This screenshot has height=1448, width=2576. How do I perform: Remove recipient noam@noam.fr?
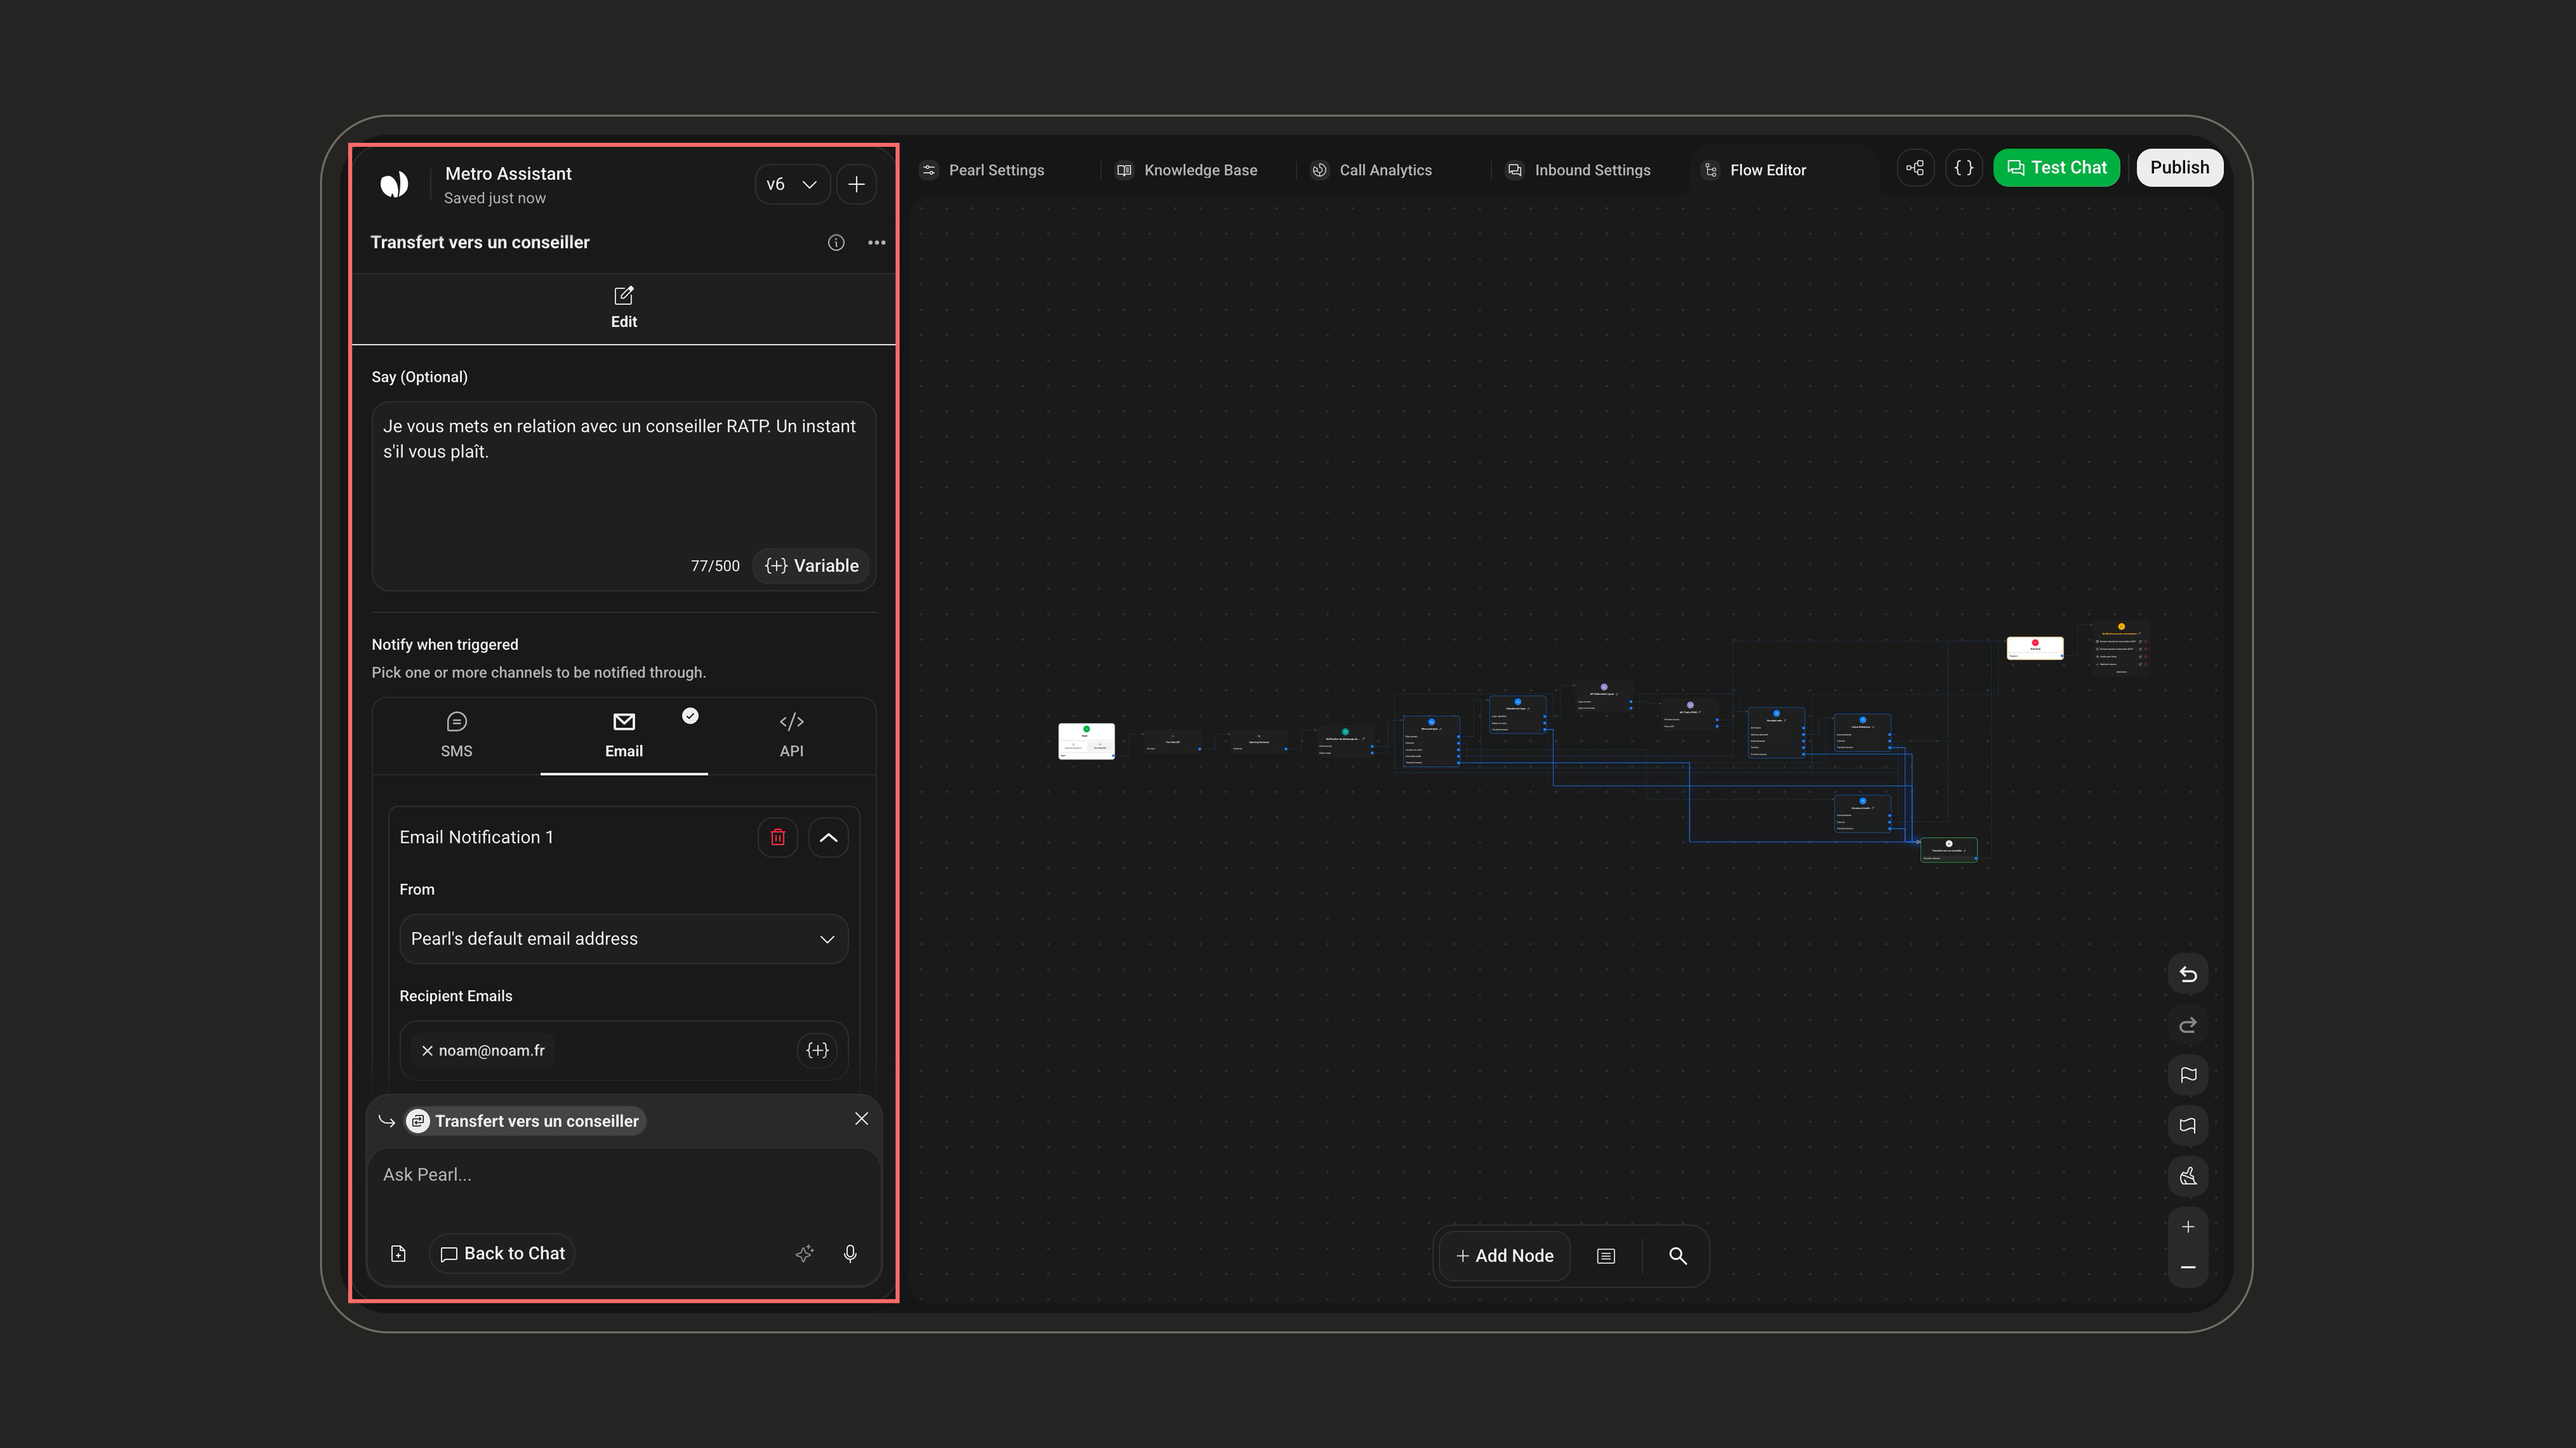[x=427, y=1050]
